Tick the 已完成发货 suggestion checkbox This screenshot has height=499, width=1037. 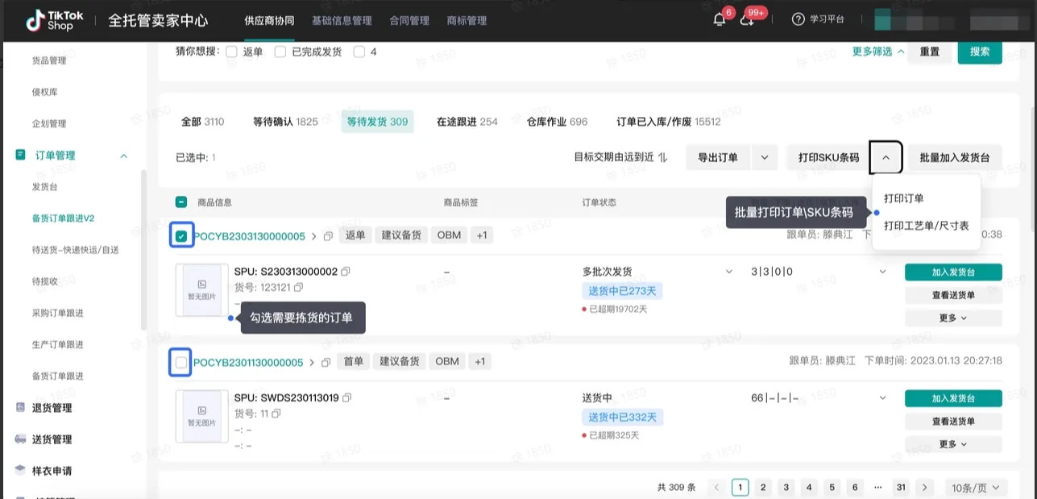tap(280, 52)
